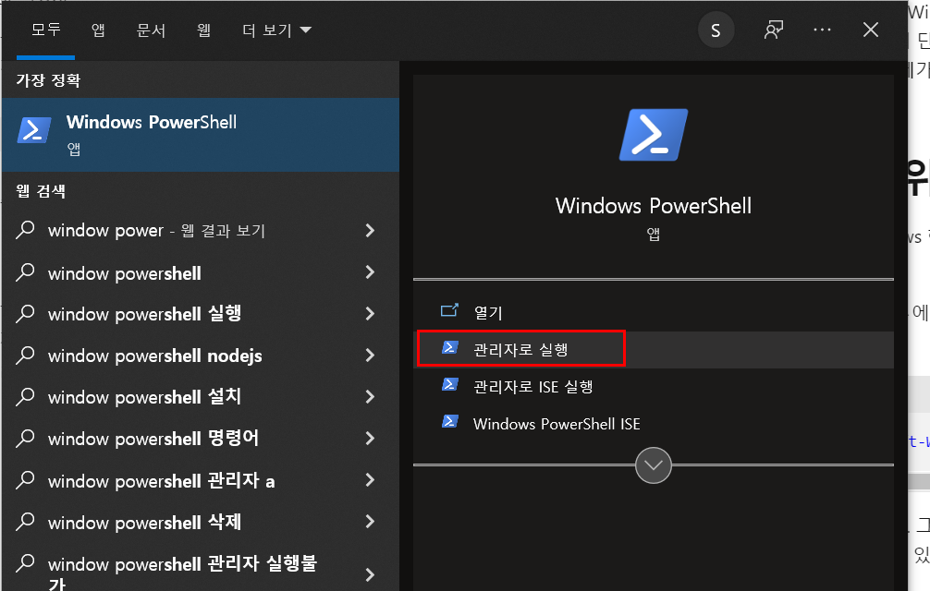Viewport: 930px width, 591px height.
Task: Open the 더 보기 dropdown
Action: click(276, 30)
